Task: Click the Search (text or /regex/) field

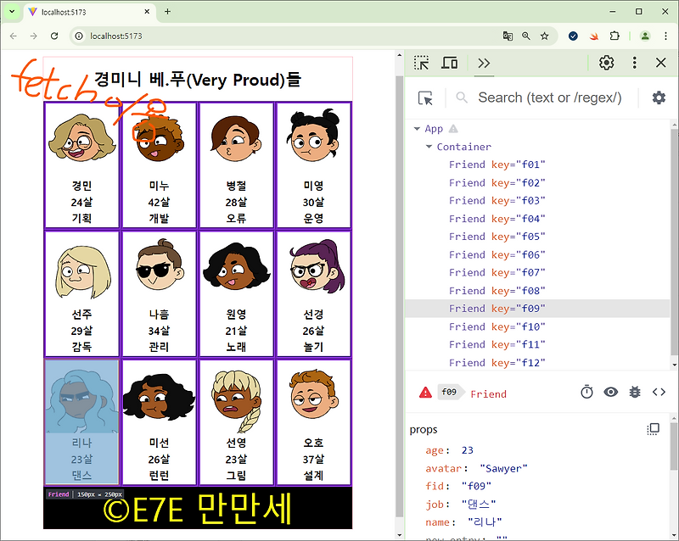Action: tap(552, 98)
